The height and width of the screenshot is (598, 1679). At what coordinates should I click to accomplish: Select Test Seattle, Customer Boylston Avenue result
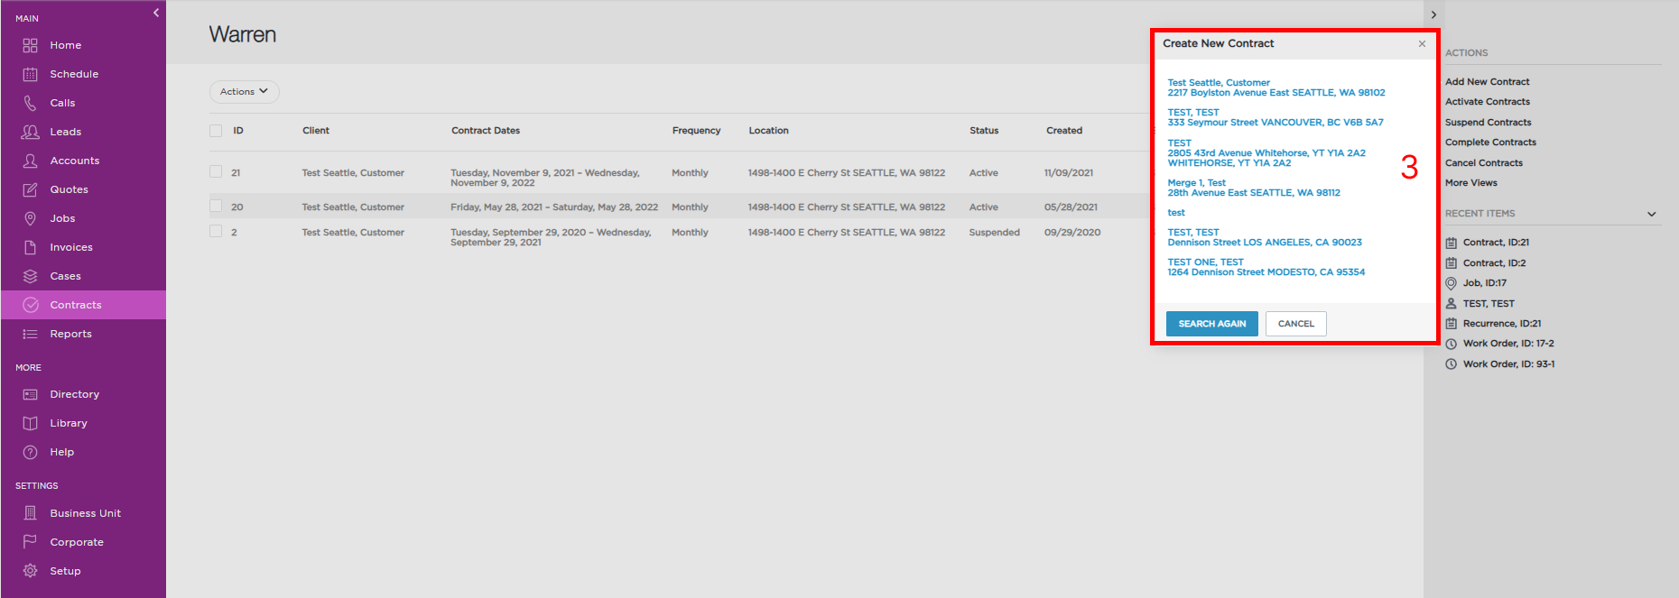tap(1275, 87)
